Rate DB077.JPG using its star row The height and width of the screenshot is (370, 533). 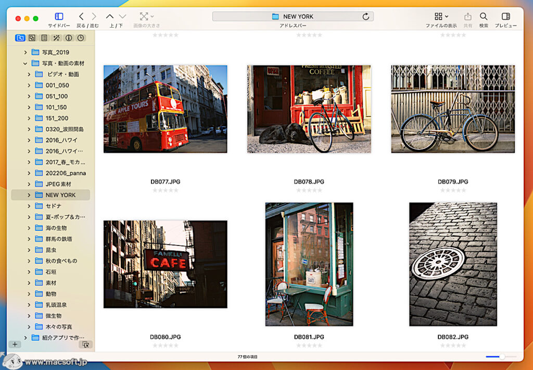coord(165,190)
